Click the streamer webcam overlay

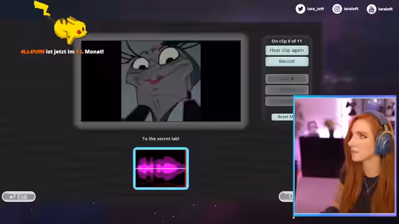(x=345, y=156)
